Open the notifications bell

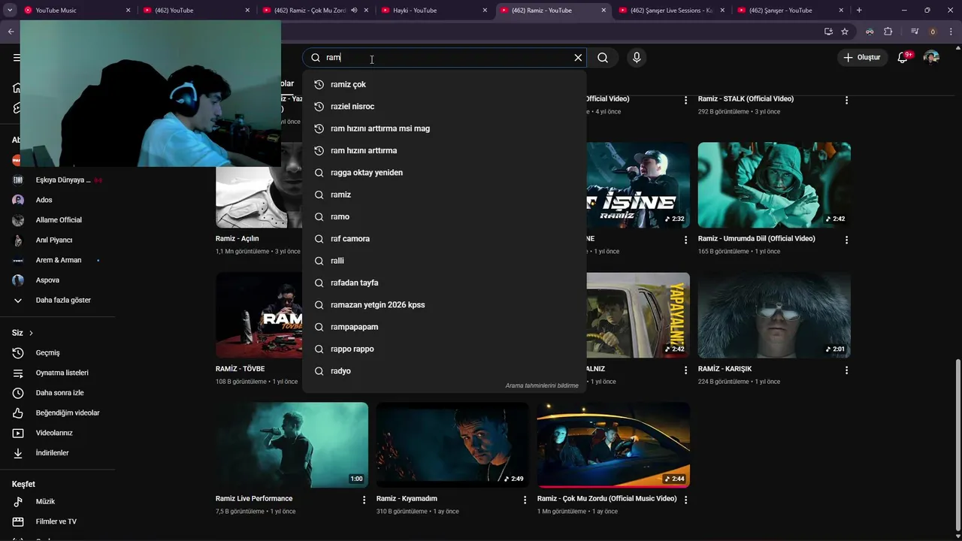[x=904, y=57]
